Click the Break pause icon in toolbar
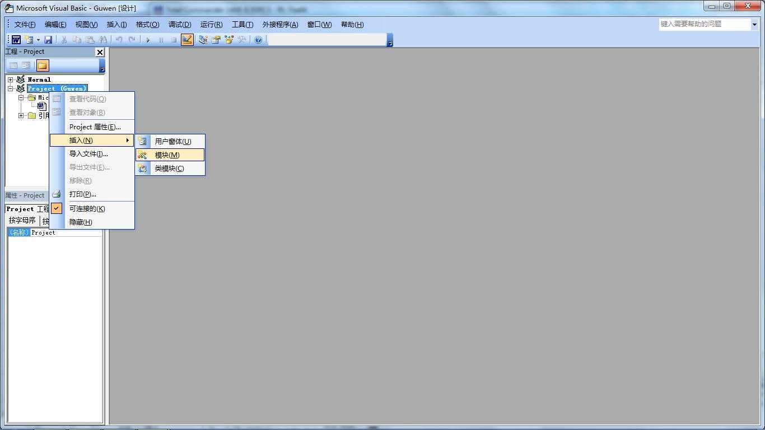 click(x=161, y=40)
